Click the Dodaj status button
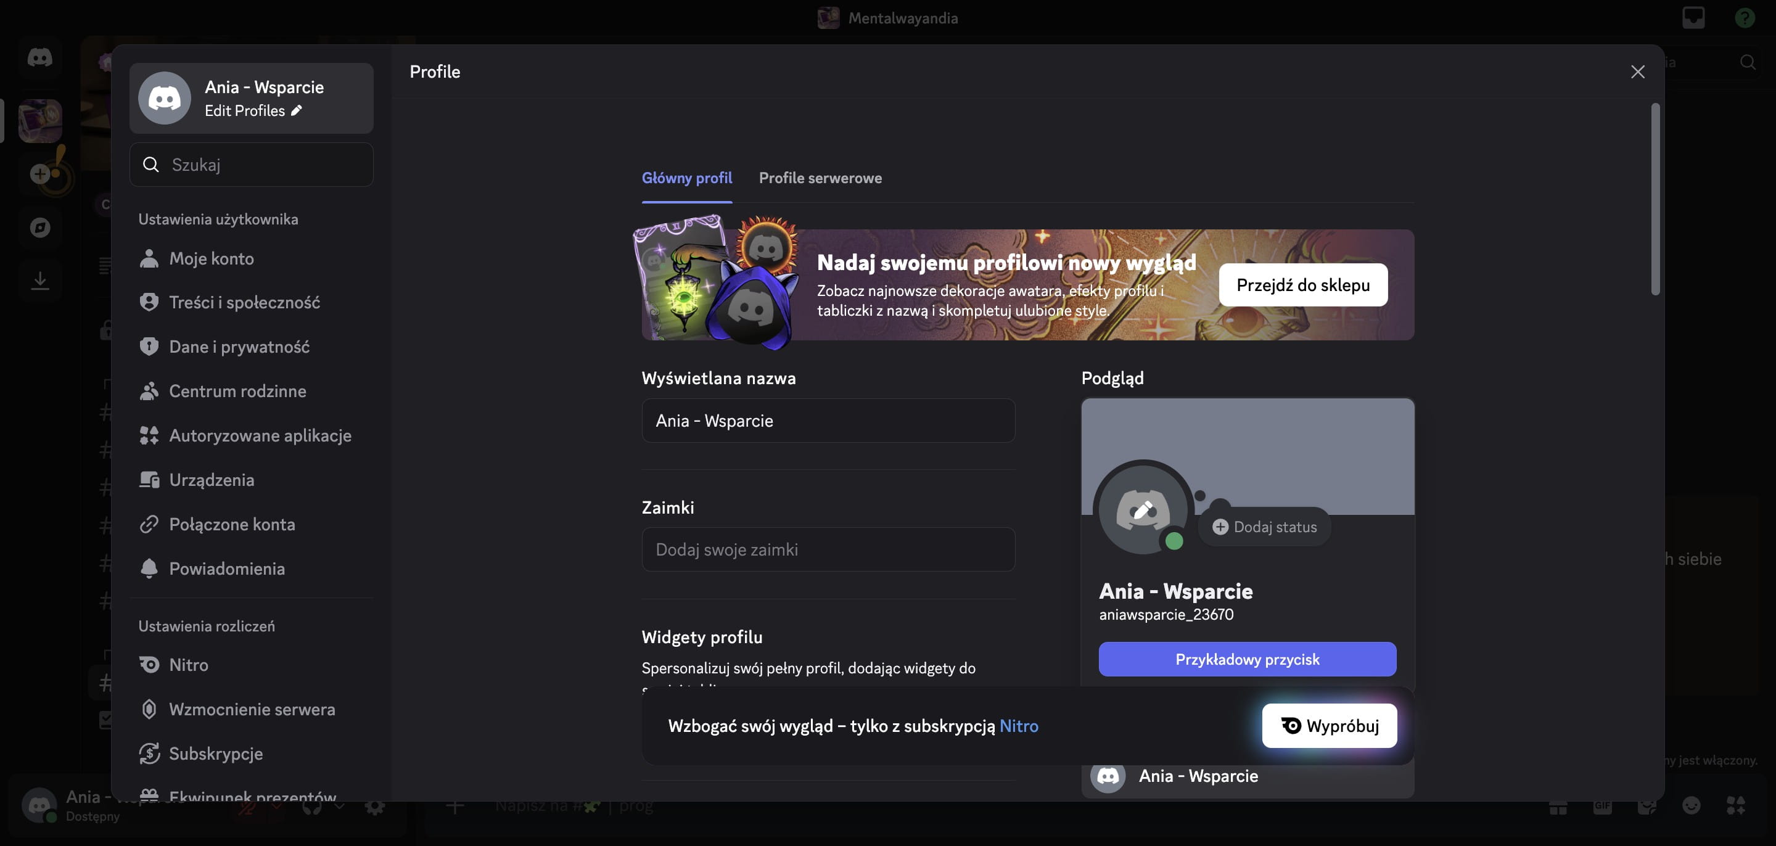 tap(1264, 527)
